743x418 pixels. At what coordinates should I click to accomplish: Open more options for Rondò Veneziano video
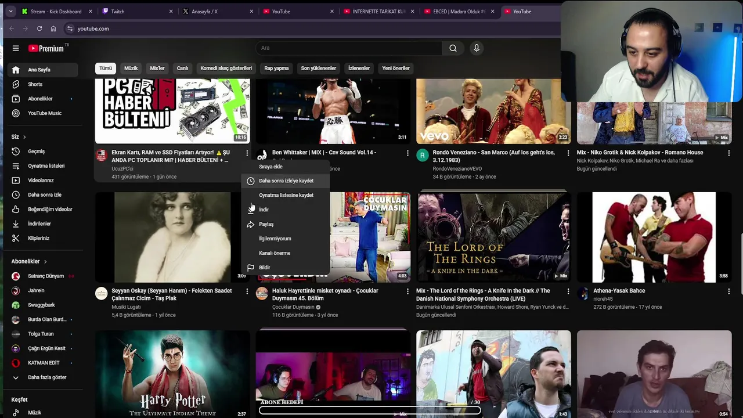tap(568, 153)
